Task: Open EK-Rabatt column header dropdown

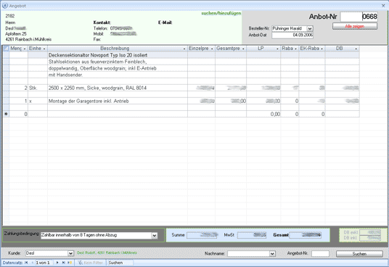Action: (x=322, y=49)
